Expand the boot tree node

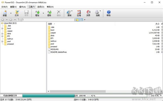click(2, 28)
